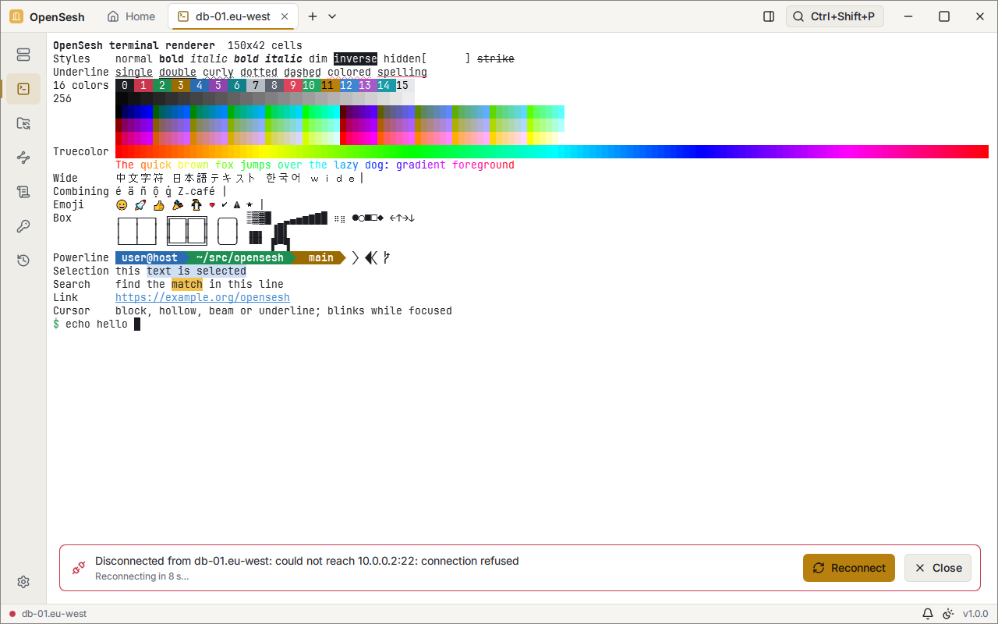Click the word 'spelling' in Underline row

point(402,73)
